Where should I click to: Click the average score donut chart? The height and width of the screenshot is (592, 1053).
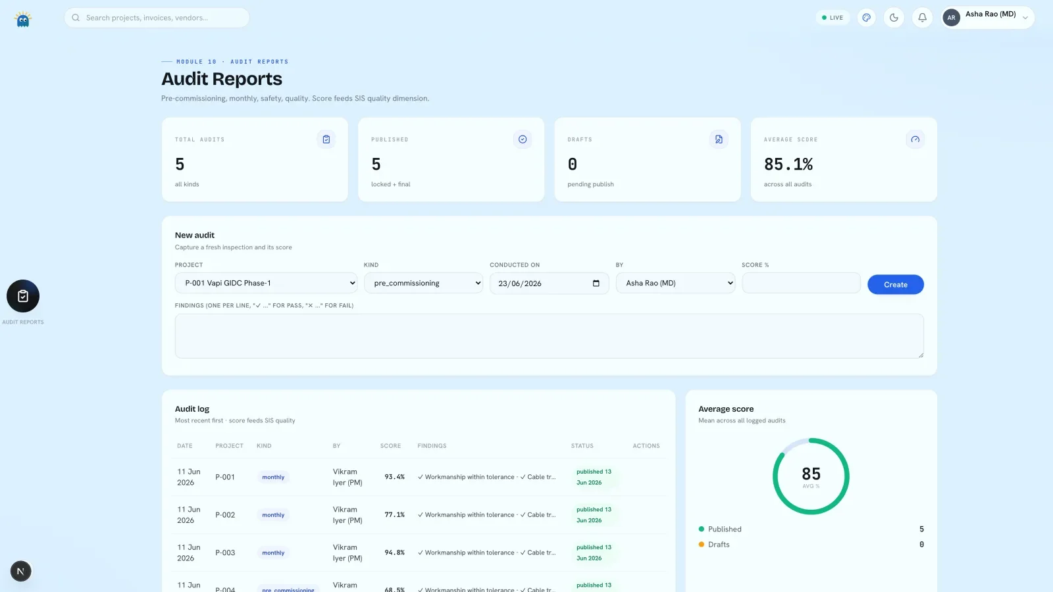pyautogui.click(x=811, y=476)
